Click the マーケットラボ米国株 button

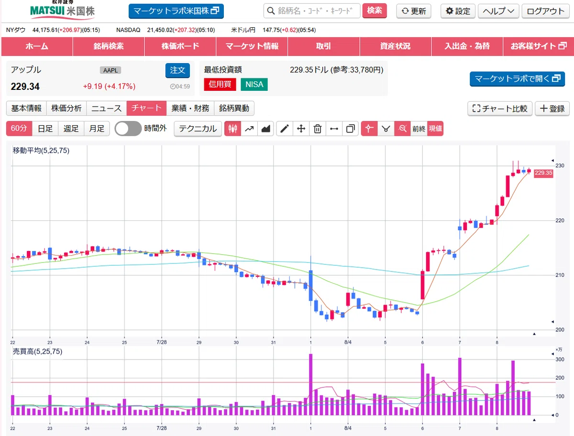176,11
